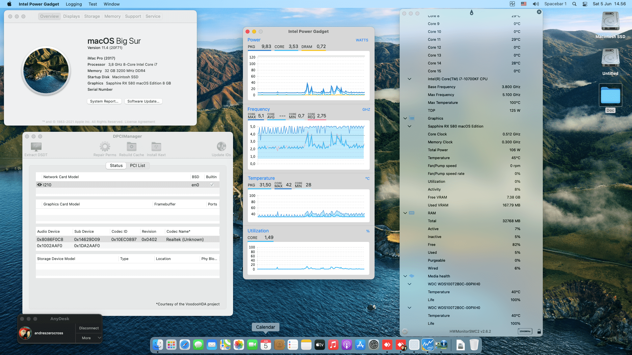Image resolution: width=632 pixels, height=355 pixels.
Task: Collapse the RAM group in HWMonitorSMC2
Action: click(405, 213)
